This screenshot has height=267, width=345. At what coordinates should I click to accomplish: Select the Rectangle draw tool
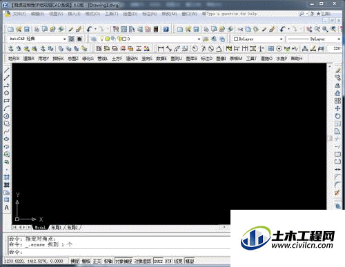[6, 101]
